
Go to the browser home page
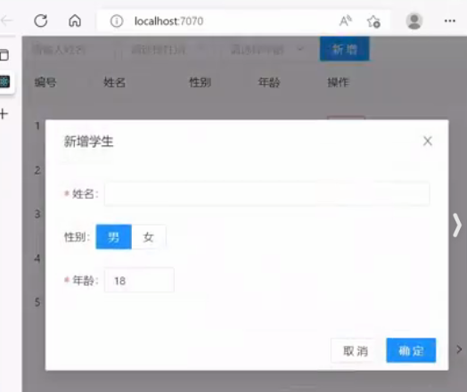point(75,20)
